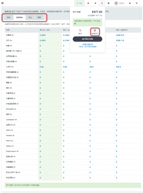143x193 pixels.
Task: Open the user avatar account menu
Action: 119,3
